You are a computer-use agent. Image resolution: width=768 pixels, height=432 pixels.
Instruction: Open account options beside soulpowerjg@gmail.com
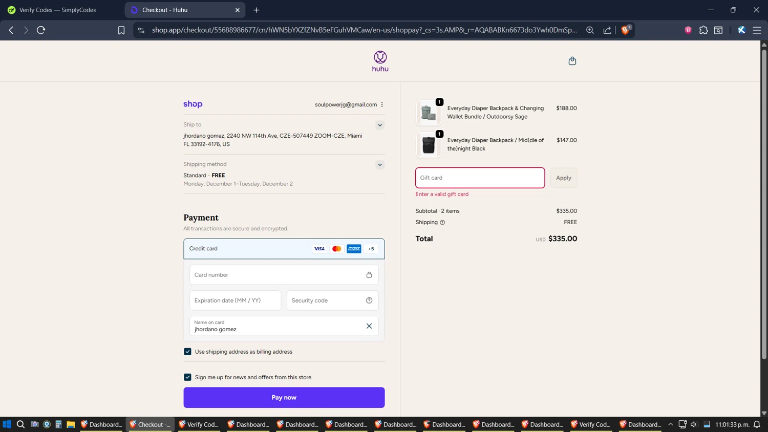pos(382,104)
